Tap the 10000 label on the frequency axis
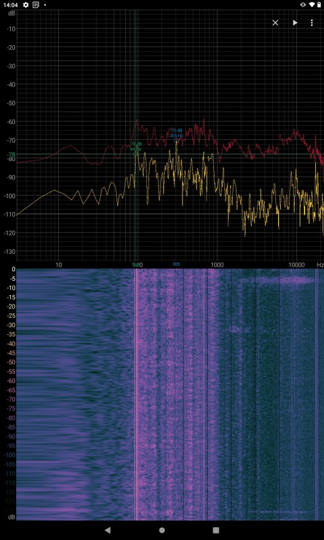Viewport: 324px width, 540px height. click(297, 265)
